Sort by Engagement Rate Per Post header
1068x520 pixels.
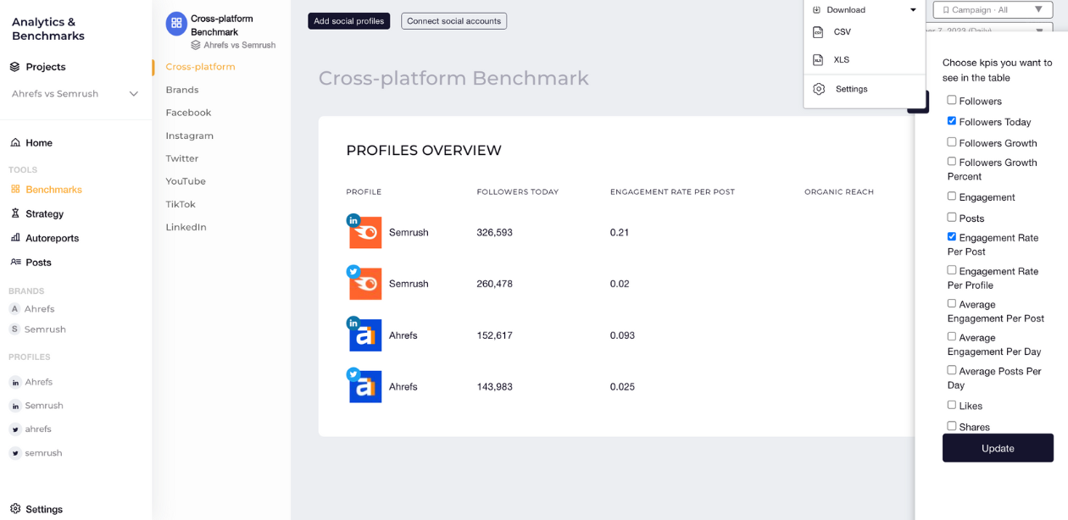tap(672, 192)
